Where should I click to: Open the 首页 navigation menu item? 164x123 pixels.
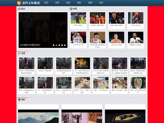click(x=46, y=3)
